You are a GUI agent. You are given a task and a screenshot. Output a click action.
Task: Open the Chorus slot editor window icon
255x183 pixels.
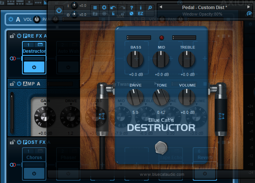(40, 151)
